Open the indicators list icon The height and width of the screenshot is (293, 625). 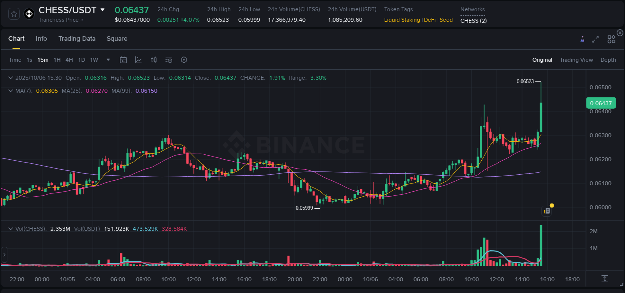tap(168, 60)
